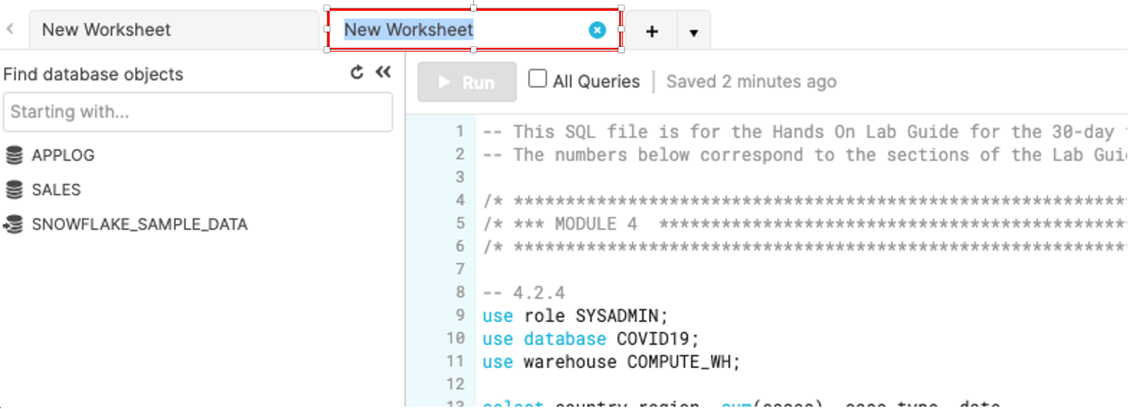Click the refresh database objects icon
This screenshot has height=409, width=1128.
pos(357,73)
